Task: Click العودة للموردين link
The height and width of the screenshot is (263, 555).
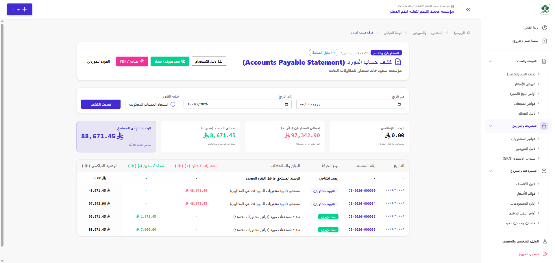Action: [x=99, y=61]
